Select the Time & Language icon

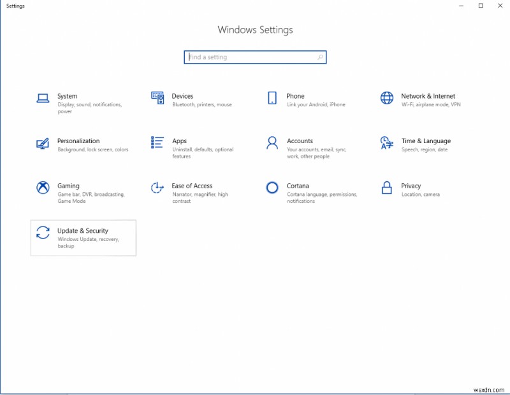pos(386,144)
